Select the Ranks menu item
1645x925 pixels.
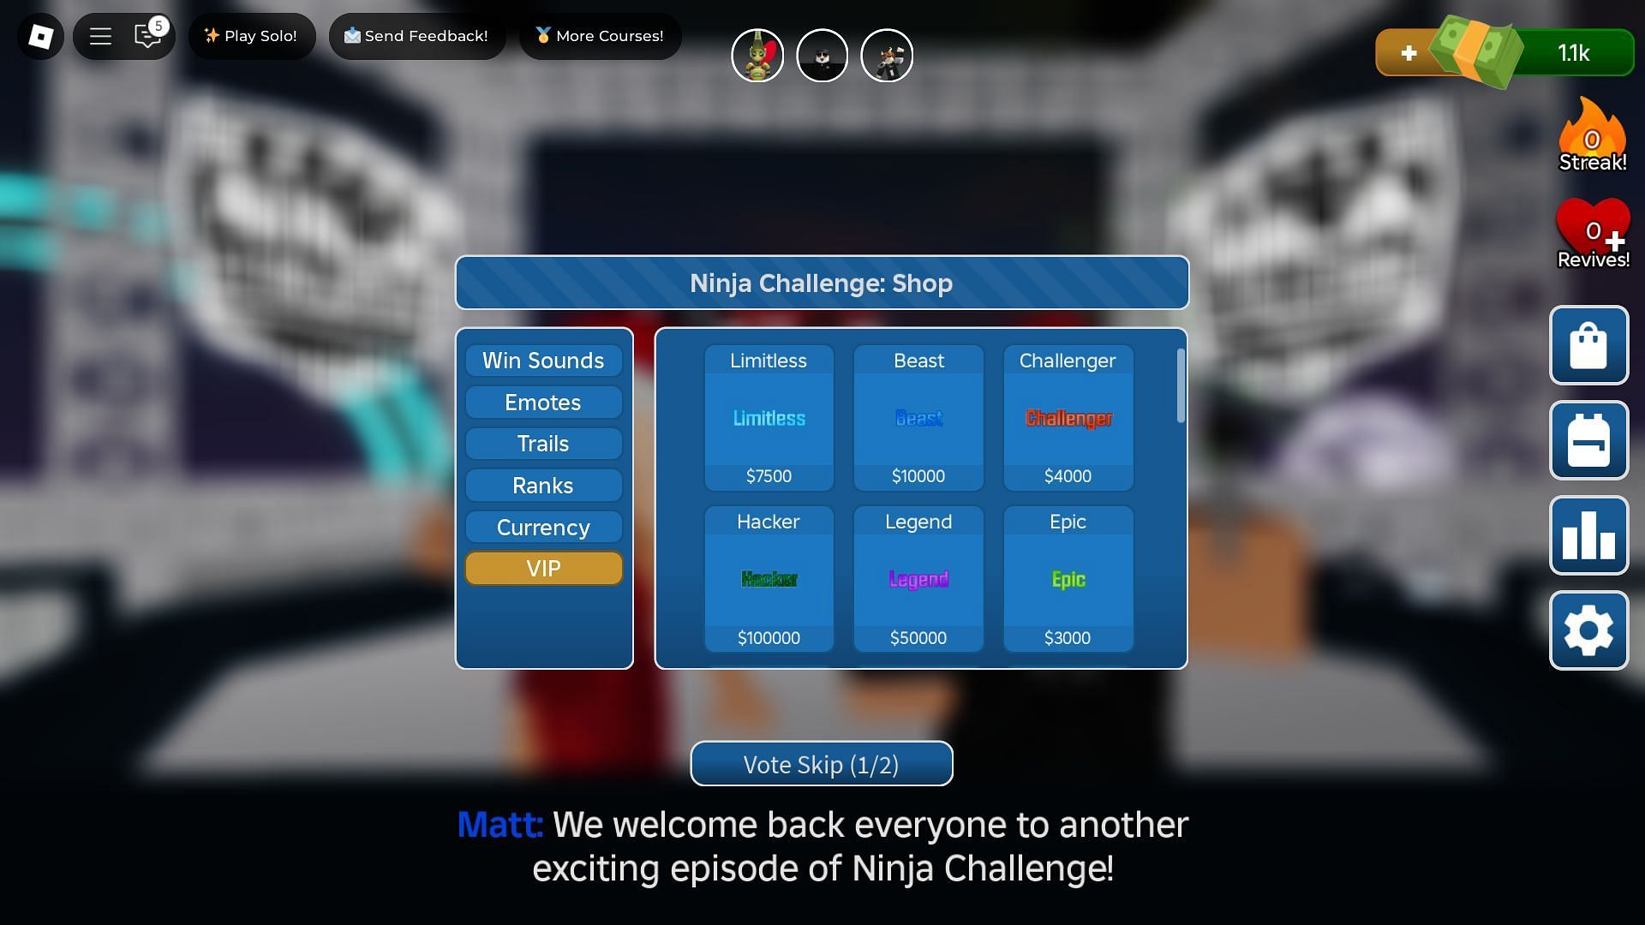[x=542, y=486]
